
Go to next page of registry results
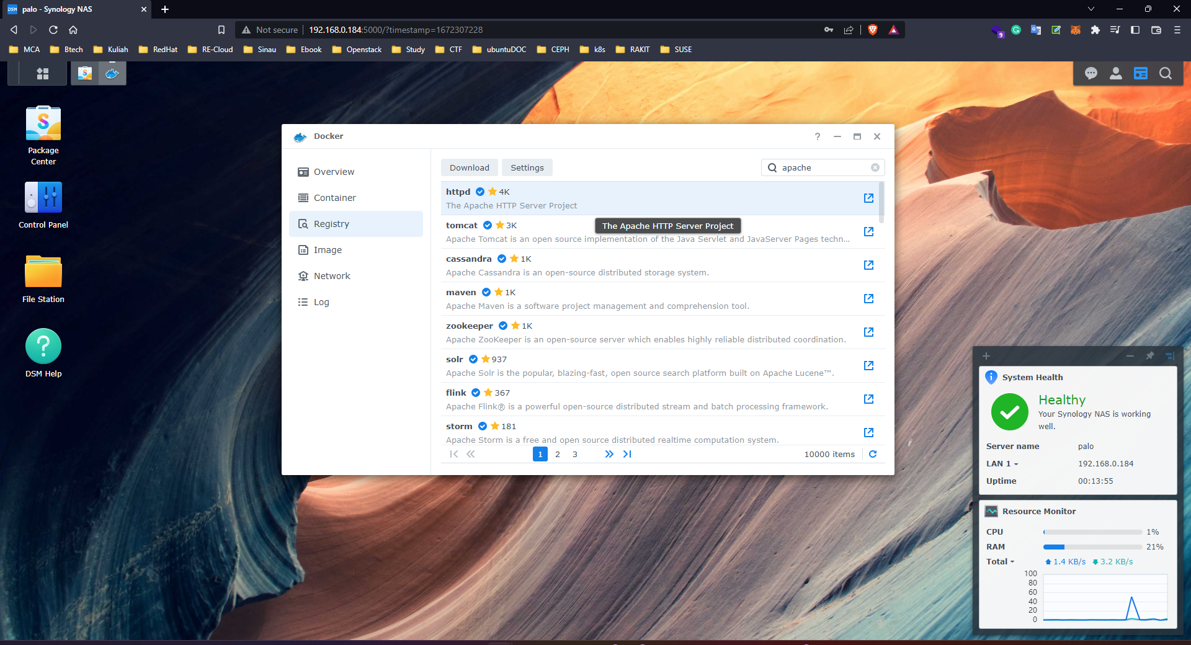coord(609,454)
